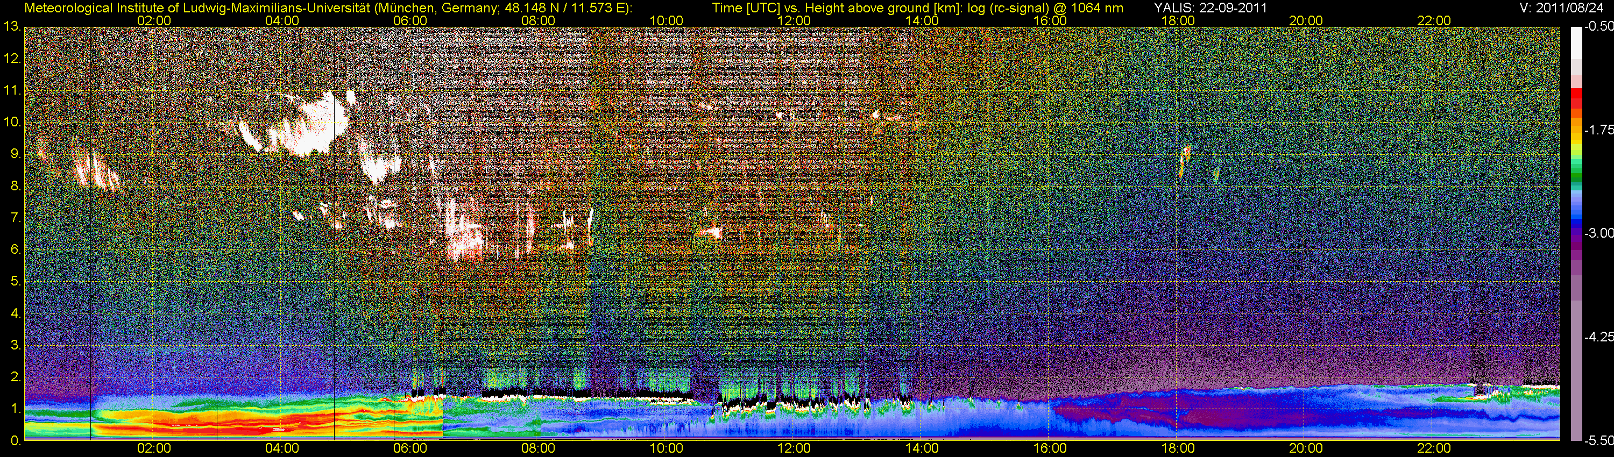Click the 7 km height axis label
Viewport: 1614px width, 457px height.
coord(15,218)
